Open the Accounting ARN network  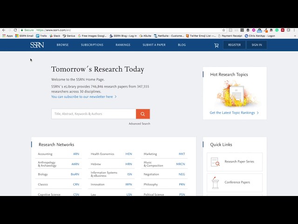click(x=59, y=154)
